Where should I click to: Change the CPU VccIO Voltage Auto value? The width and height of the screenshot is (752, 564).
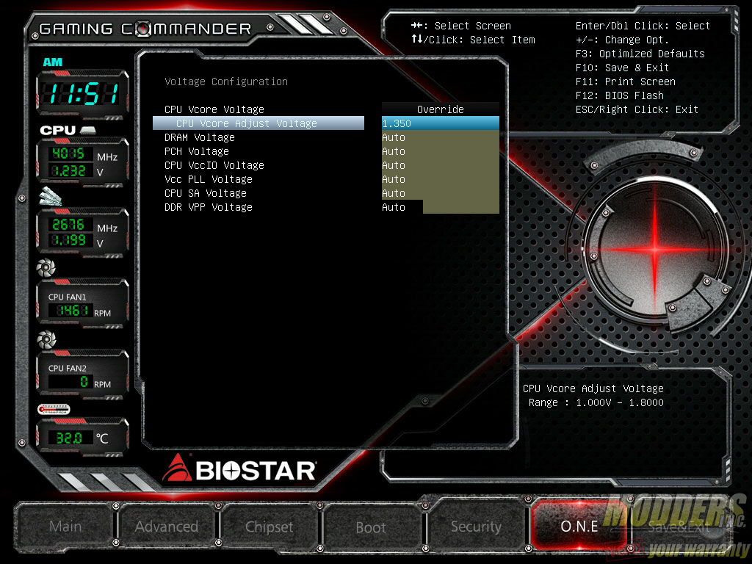point(441,165)
